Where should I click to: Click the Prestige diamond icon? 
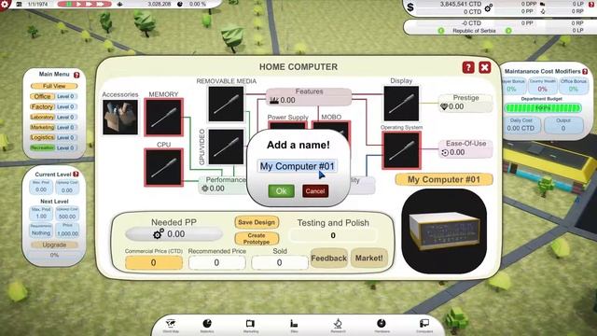pyautogui.click(x=444, y=107)
